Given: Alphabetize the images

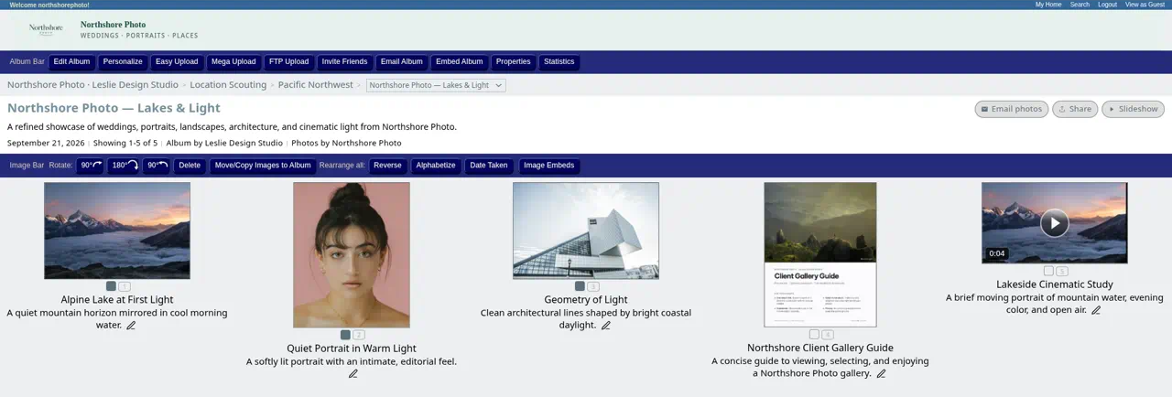Looking at the screenshot, I should (436, 166).
